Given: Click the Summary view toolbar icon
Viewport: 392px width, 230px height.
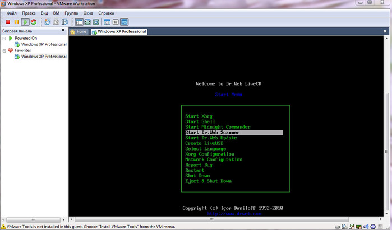Looking at the screenshot, I should click(x=107, y=22).
